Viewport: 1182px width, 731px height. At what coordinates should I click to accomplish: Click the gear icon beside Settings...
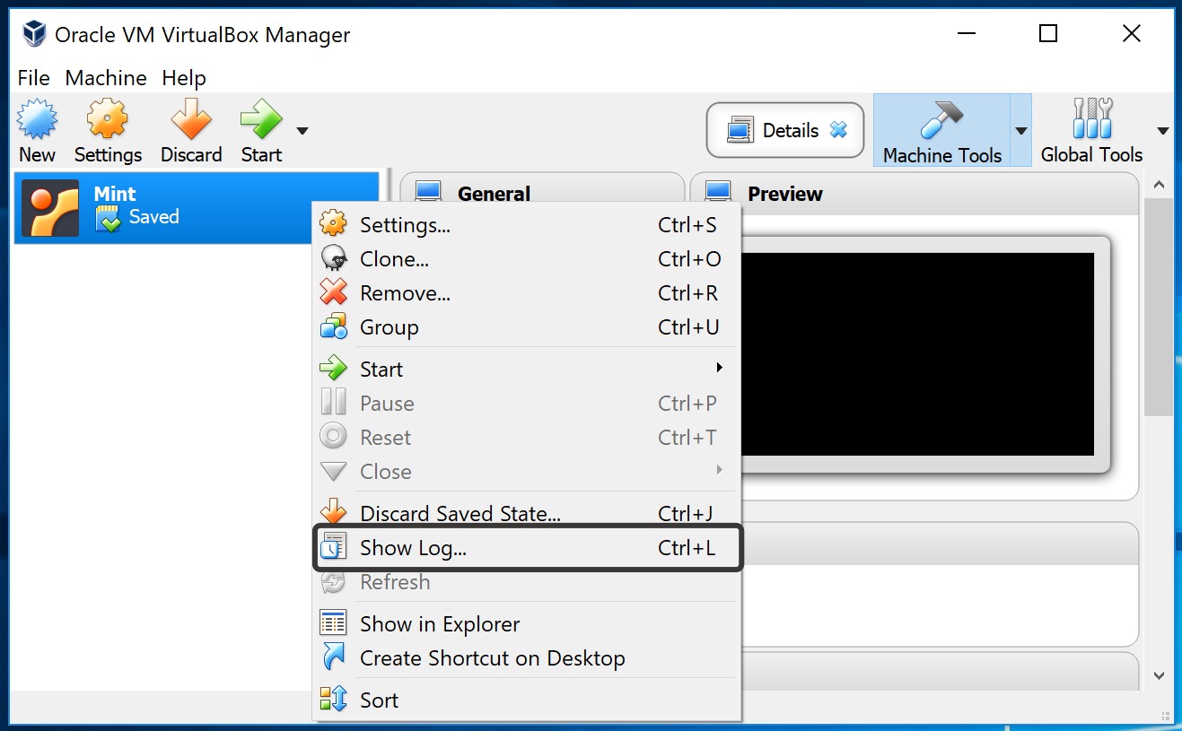[x=333, y=224]
